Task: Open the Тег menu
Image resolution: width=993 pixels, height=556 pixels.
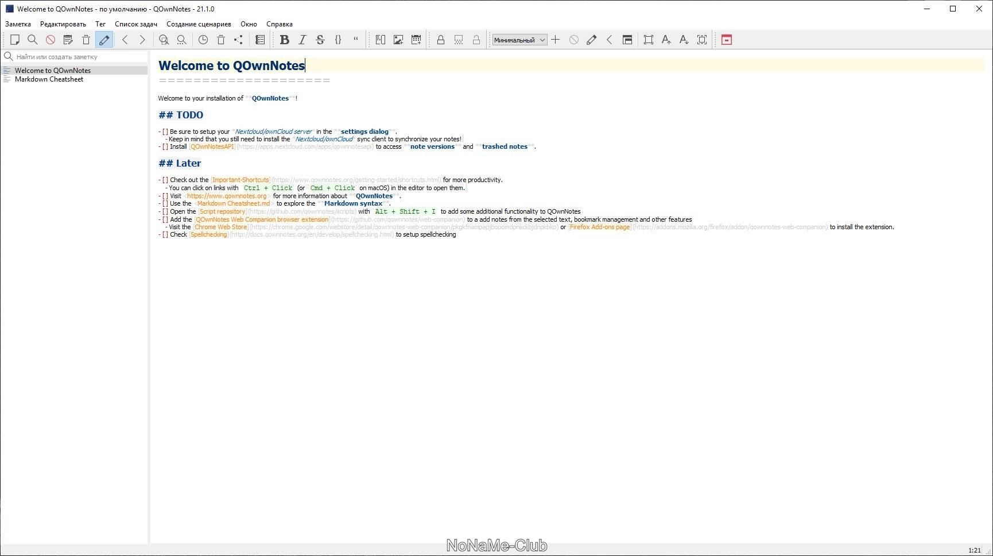Action: tap(100, 24)
